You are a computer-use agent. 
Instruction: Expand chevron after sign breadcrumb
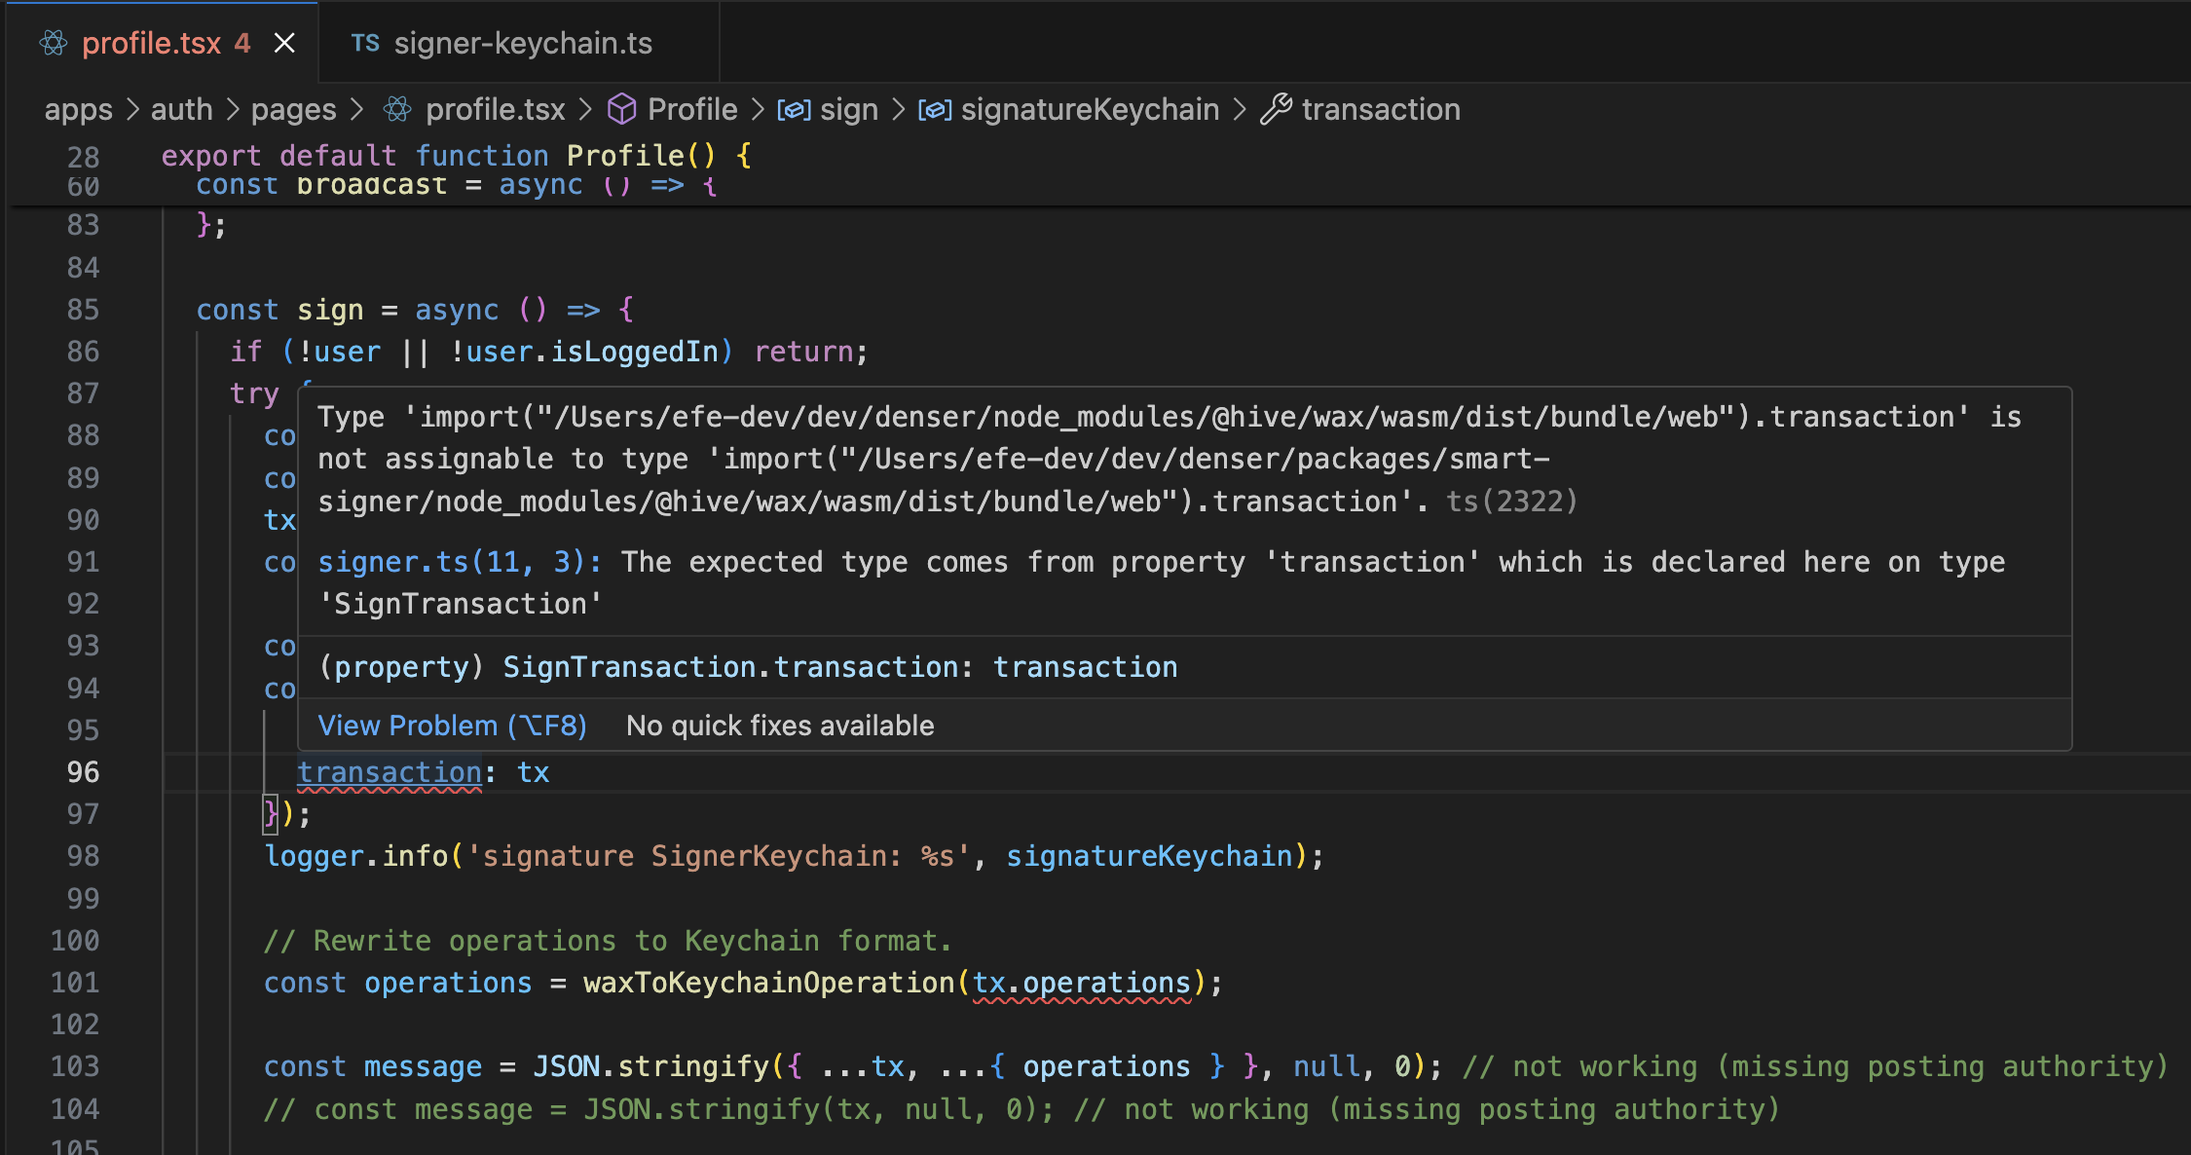pyautogui.click(x=899, y=109)
